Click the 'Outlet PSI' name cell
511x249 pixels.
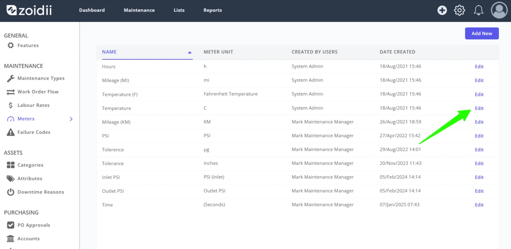click(113, 191)
